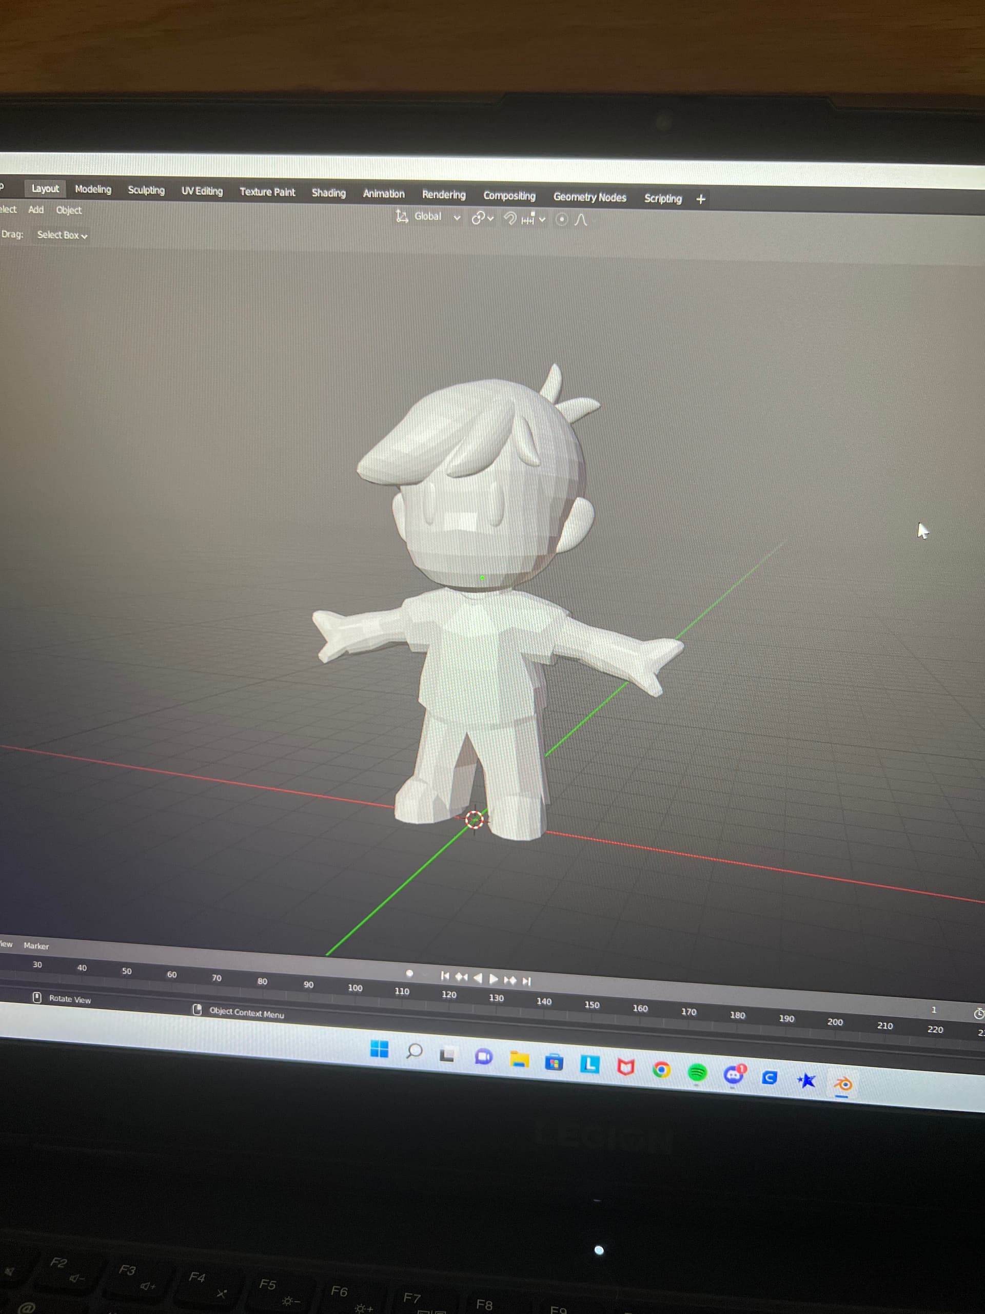
Task: Open the Global orientation dropdown
Action: pyautogui.click(x=437, y=217)
